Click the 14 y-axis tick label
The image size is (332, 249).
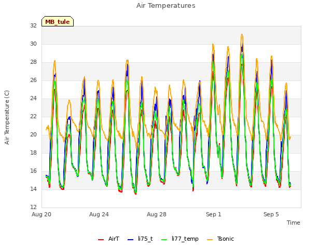(x=33, y=189)
